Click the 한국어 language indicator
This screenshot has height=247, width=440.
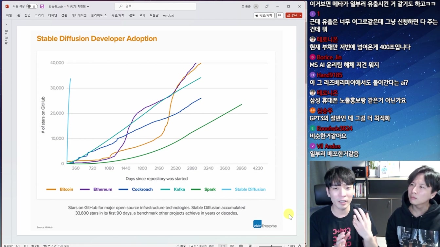pos(35,246)
